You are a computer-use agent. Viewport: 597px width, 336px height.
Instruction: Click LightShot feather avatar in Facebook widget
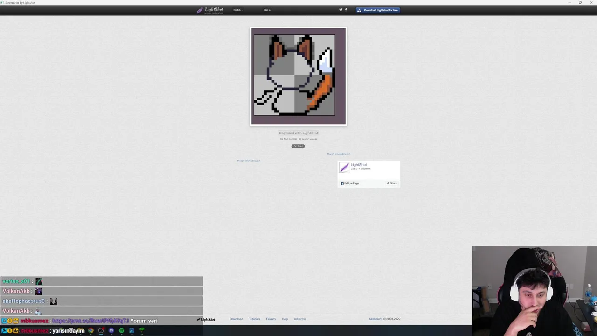(x=344, y=168)
